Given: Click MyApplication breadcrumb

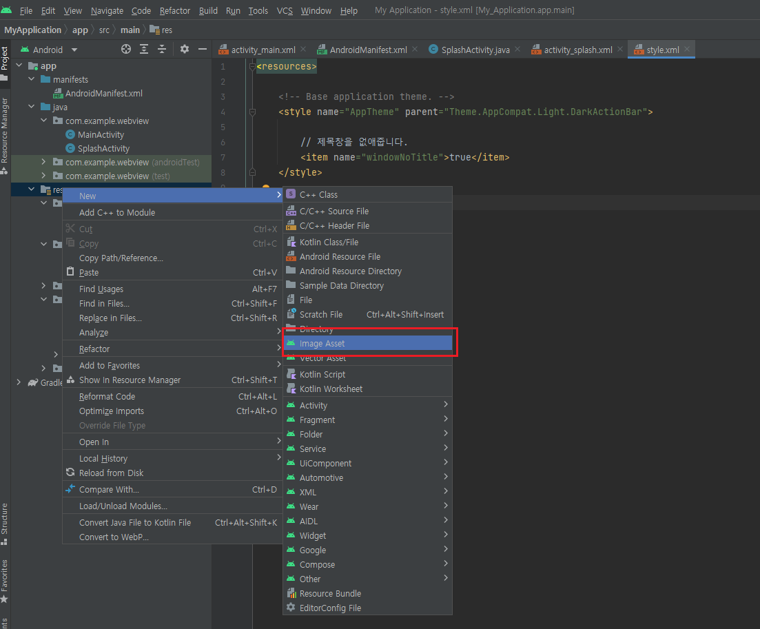Looking at the screenshot, I should 32,30.
